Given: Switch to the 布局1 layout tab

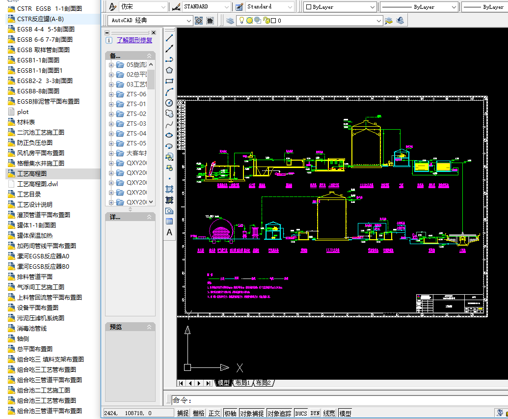Looking at the screenshot, I should pos(242,383).
